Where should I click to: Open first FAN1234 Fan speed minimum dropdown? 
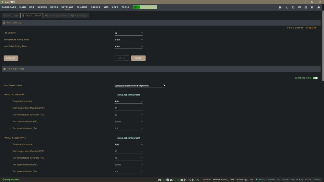coord(129,128)
